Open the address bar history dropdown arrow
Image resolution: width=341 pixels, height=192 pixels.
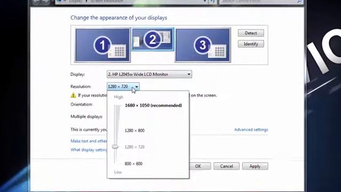(205, 1)
